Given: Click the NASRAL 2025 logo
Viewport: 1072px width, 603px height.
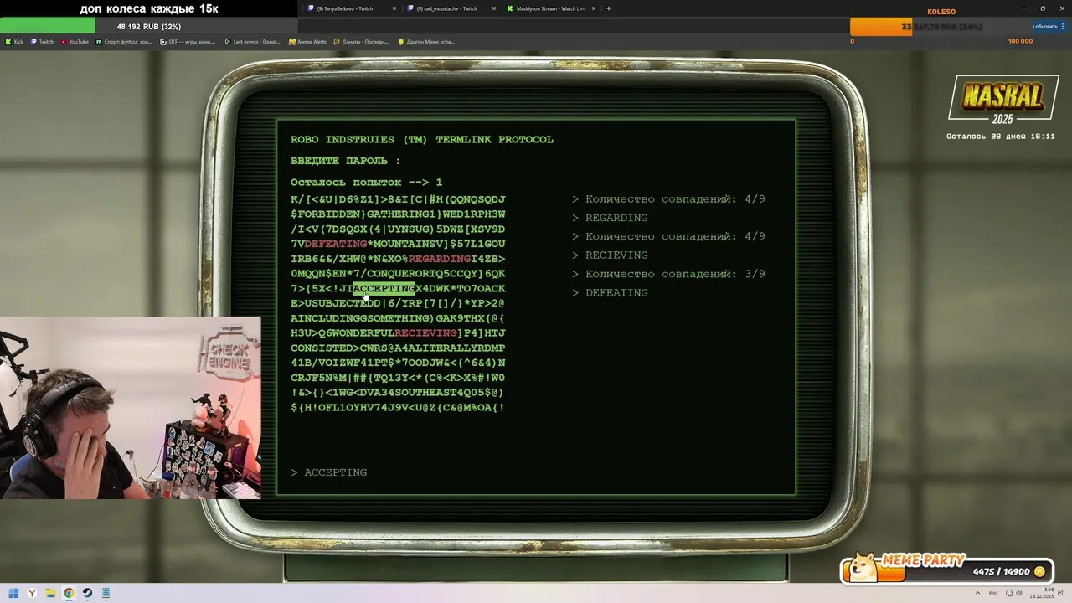Looking at the screenshot, I should pyautogui.click(x=1002, y=100).
